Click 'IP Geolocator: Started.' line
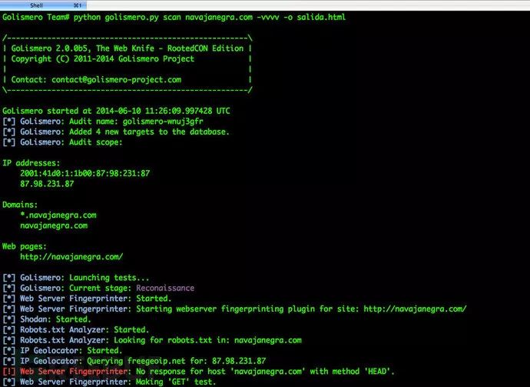Screen dimensions: 530x387 pos(62,351)
